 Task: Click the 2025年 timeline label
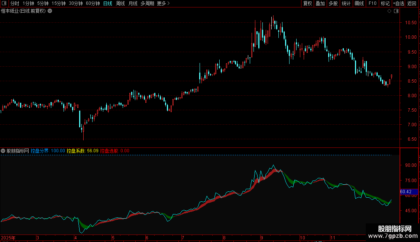click(x=9, y=238)
